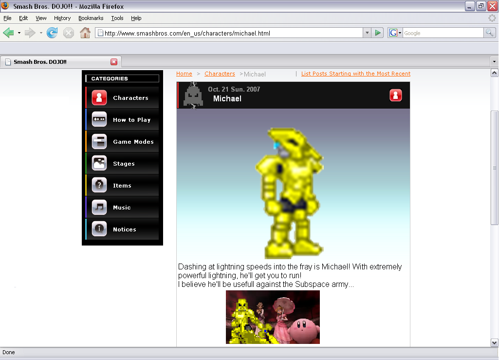The width and height of the screenshot is (499, 360).
Task: Open the Edit menu
Action: [23, 18]
